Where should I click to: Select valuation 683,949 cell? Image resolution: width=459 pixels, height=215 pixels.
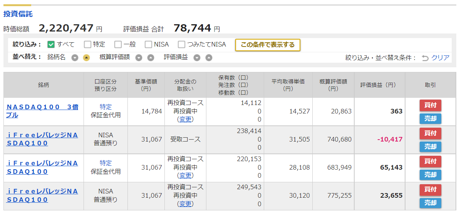point(340,168)
